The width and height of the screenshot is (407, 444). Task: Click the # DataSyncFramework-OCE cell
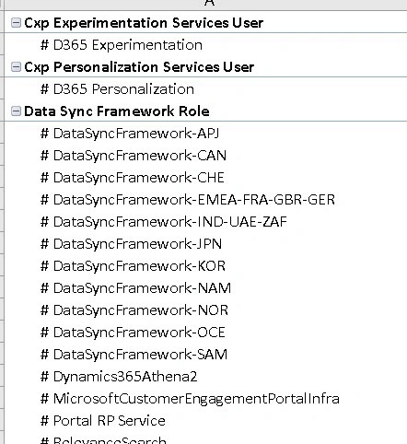coord(205,332)
